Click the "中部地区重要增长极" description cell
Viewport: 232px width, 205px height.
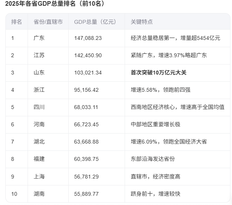[155, 124]
